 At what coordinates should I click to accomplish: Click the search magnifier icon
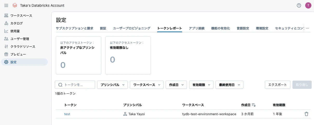[60, 85]
